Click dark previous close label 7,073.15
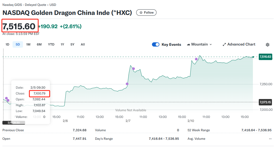 265,102
